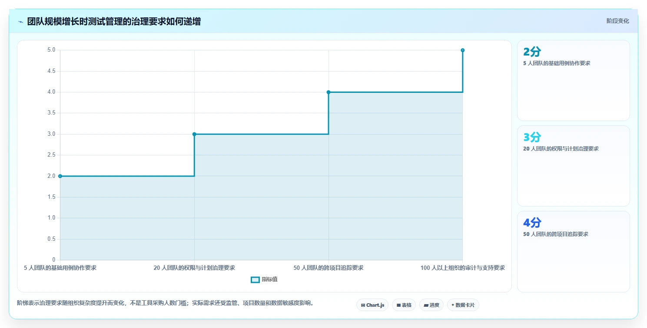Click the data point at value 4.0
The width and height of the screenshot is (647, 328).
point(328,92)
